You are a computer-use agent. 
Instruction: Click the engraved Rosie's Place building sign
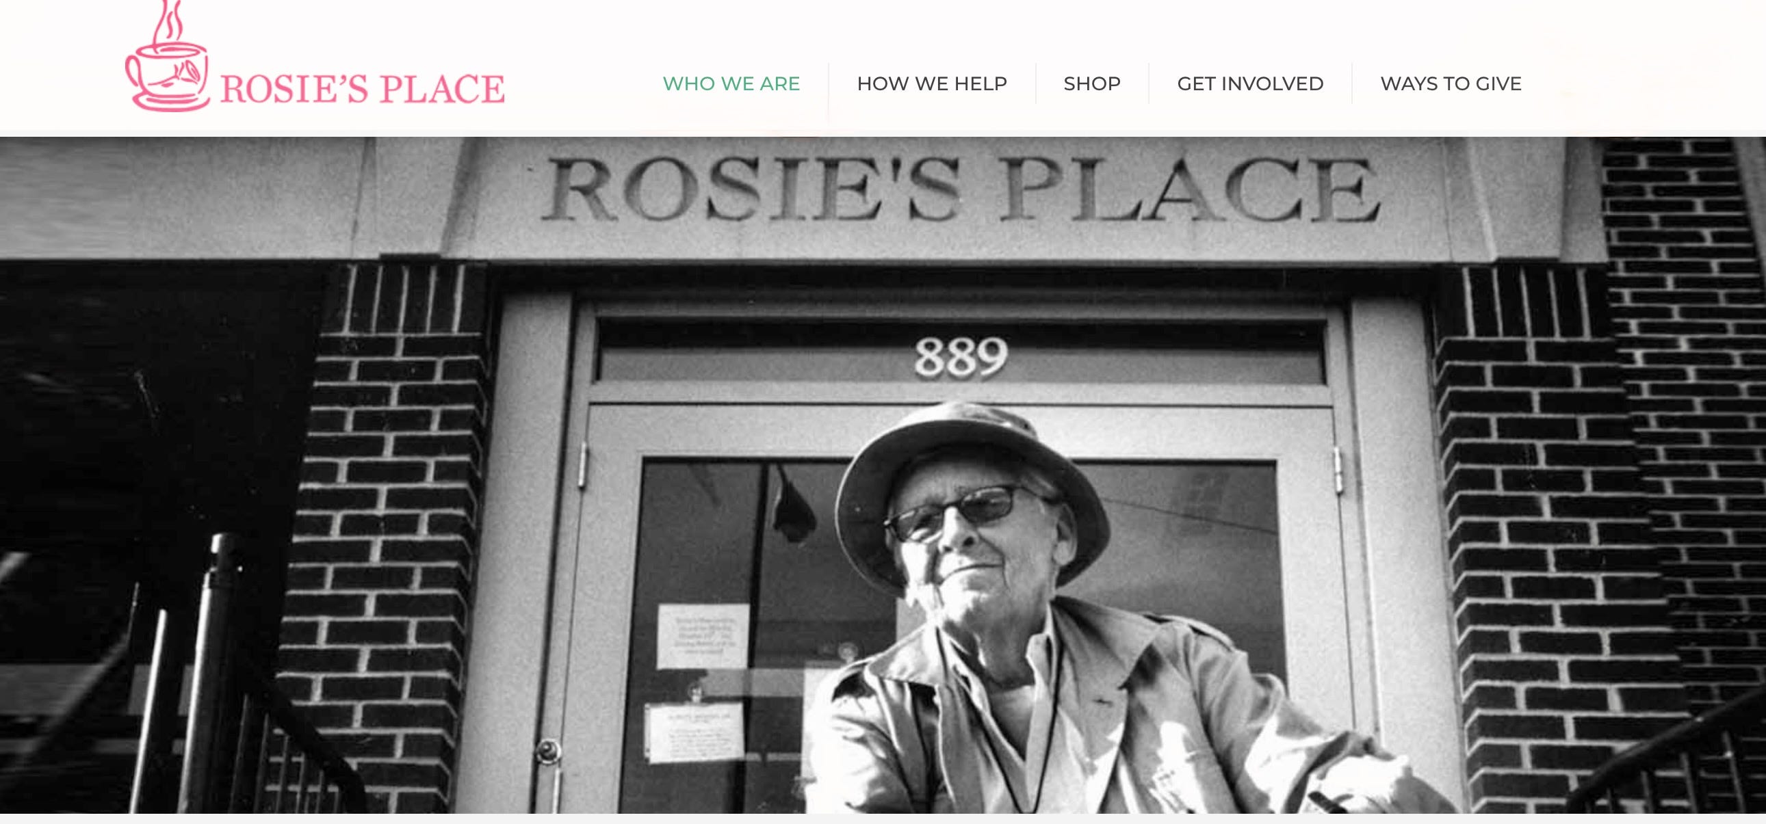(x=961, y=189)
